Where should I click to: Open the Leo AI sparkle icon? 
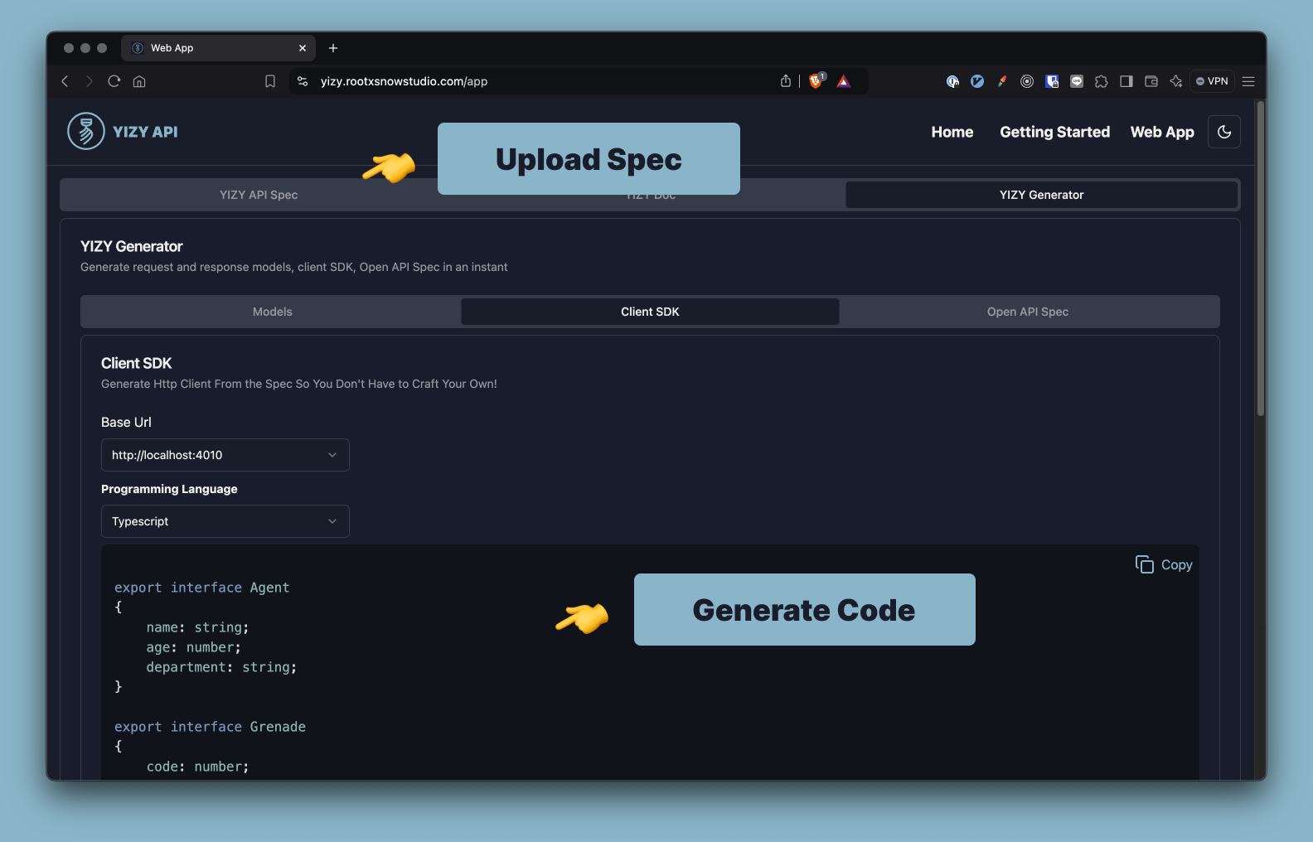coord(1176,81)
